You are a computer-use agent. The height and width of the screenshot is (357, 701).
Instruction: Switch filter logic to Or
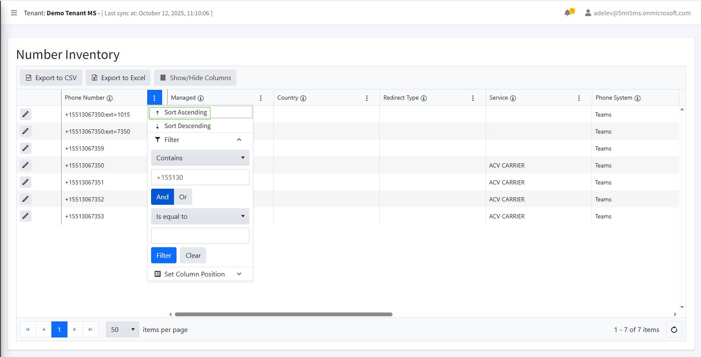coord(183,197)
